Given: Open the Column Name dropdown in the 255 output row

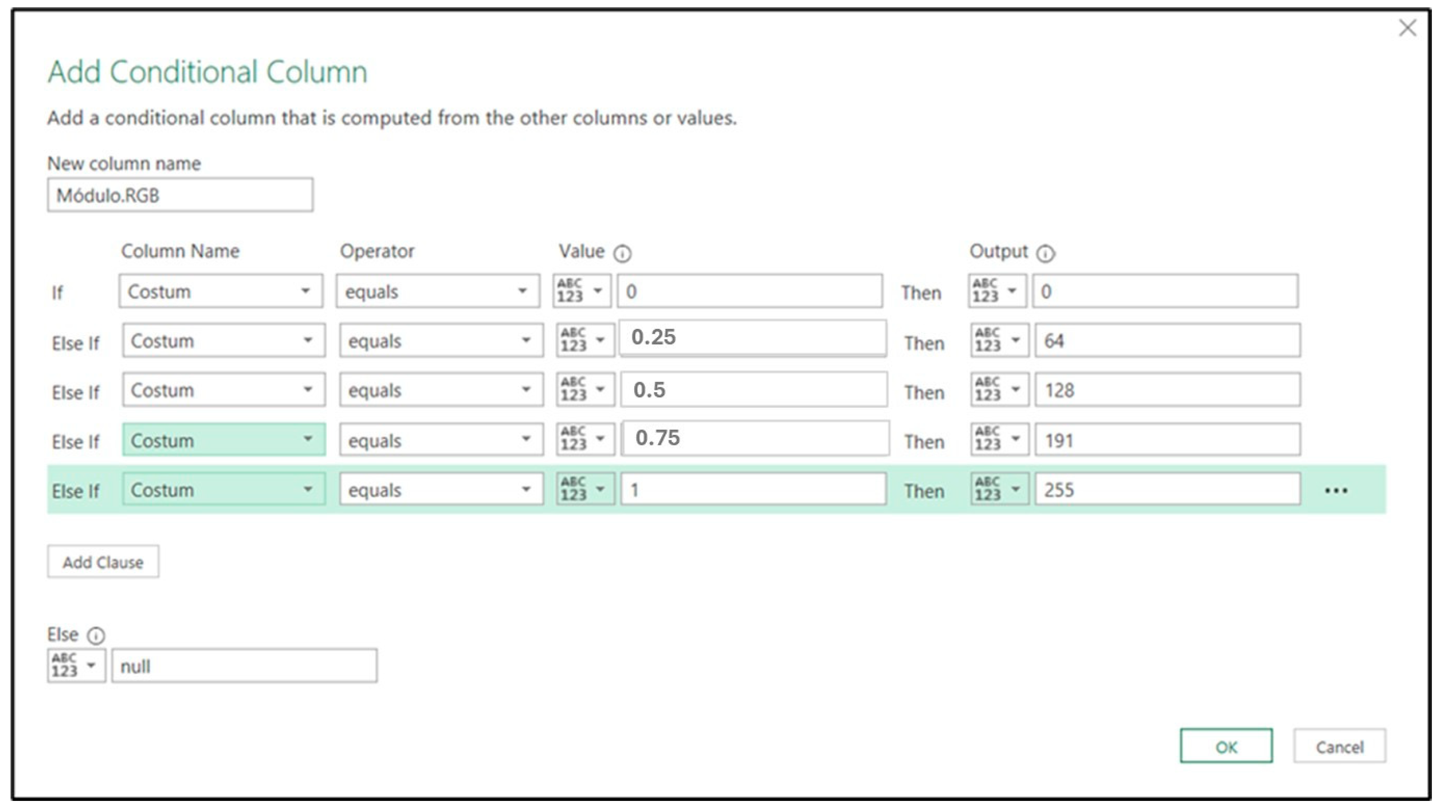Looking at the screenshot, I should click(x=224, y=489).
